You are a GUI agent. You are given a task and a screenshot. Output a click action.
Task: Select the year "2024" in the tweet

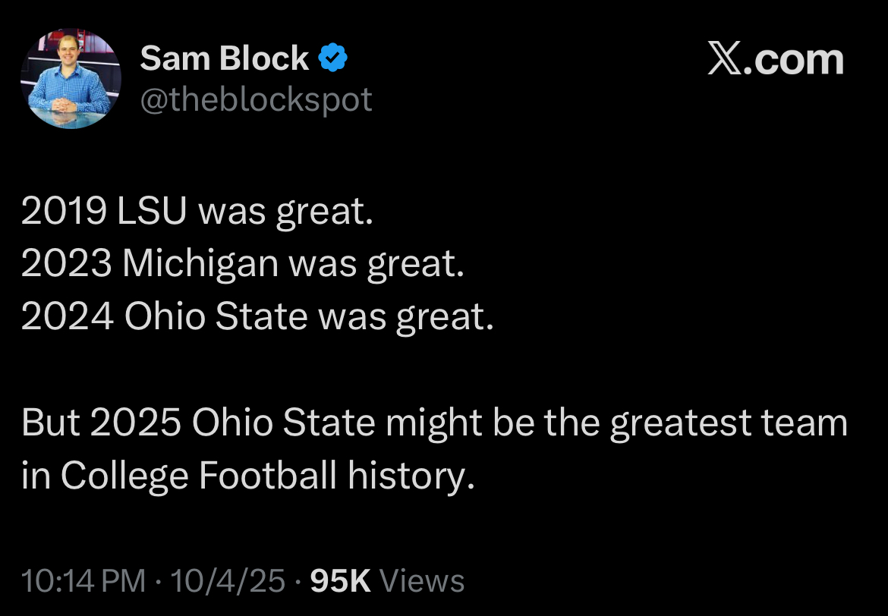pyautogui.click(x=67, y=317)
